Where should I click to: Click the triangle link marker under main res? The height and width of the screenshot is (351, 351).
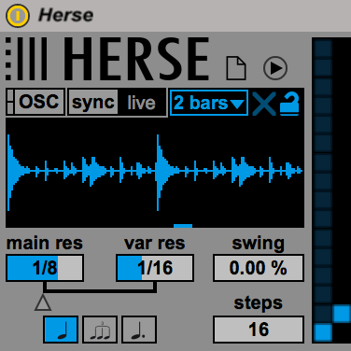point(43,303)
